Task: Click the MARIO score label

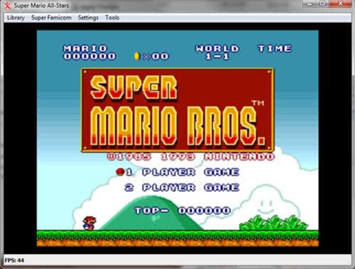Action: click(x=85, y=48)
